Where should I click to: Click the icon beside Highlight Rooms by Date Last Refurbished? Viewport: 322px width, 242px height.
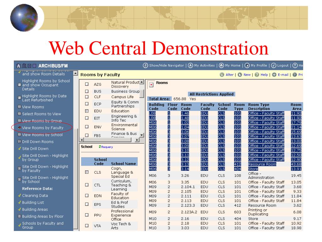(x=19, y=98)
